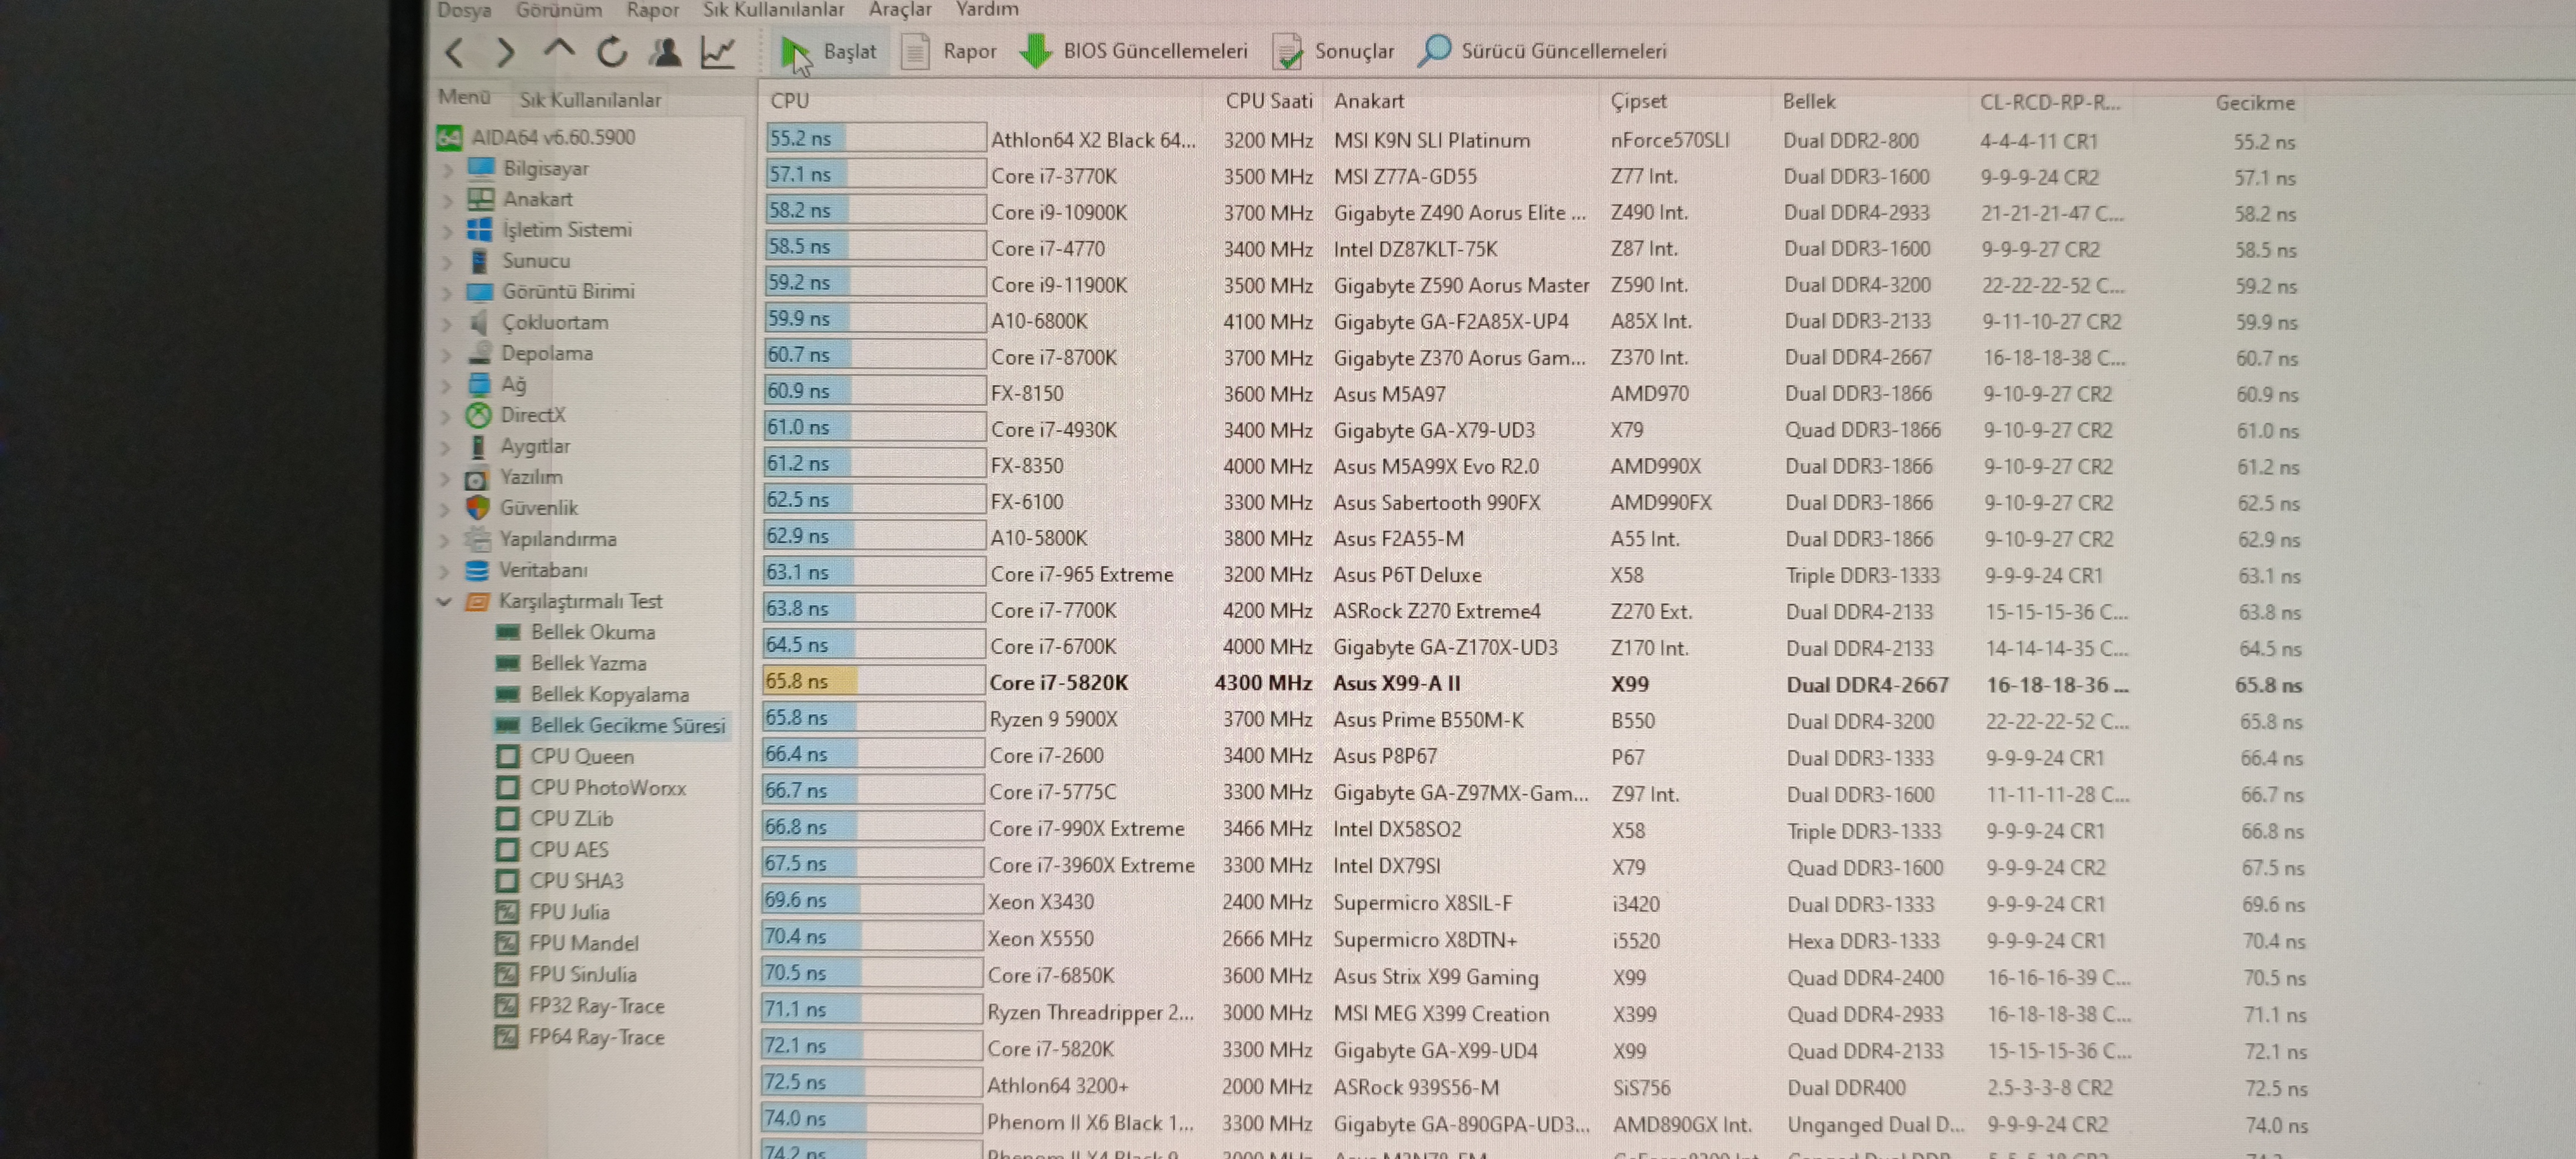Expand the Bilgisayar tree node
This screenshot has width=2576, height=1159.
click(x=448, y=169)
